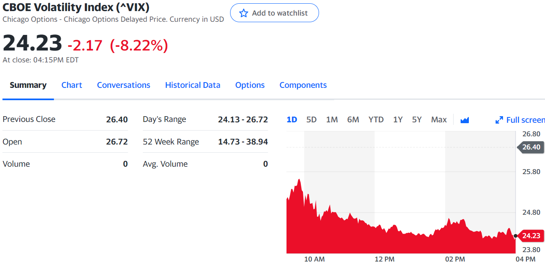Click the At close: 04:15PM EDT text
The width and height of the screenshot is (545, 264).
pyautogui.click(x=41, y=60)
